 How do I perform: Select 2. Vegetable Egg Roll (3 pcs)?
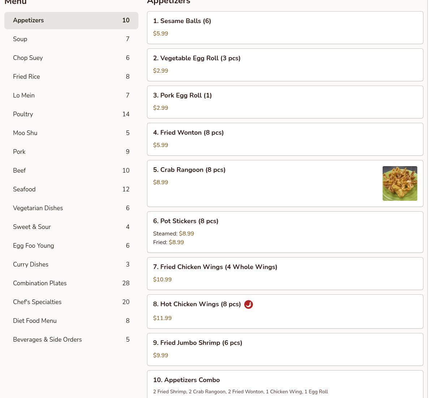[285, 65]
